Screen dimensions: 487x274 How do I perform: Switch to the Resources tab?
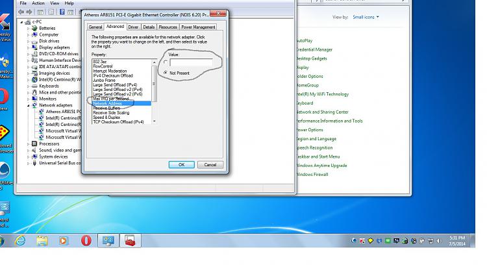point(168,27)
